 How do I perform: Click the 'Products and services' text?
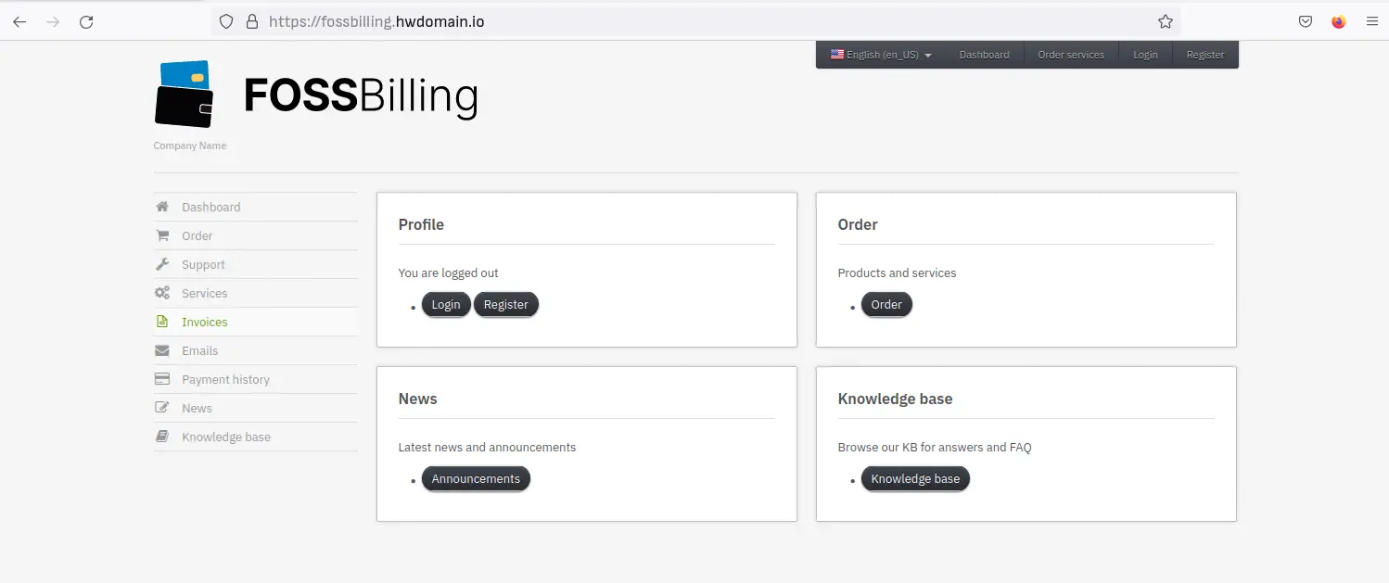(897, 272)
